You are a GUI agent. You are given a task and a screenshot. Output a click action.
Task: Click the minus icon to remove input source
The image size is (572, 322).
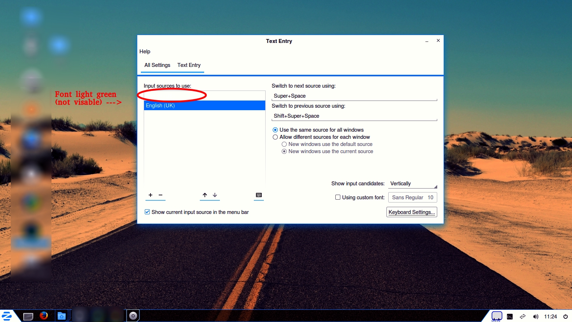pyautogui.click(x=161, y=195)
